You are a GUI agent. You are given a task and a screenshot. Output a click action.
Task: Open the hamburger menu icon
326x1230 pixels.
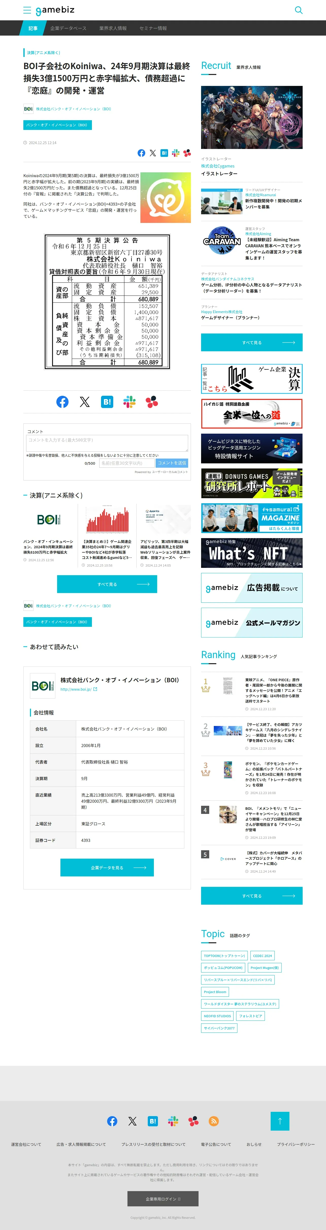tap(27, 10)
